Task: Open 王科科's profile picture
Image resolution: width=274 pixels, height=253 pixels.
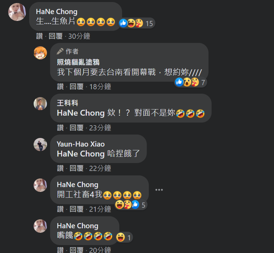Action: tap(40, 104)
